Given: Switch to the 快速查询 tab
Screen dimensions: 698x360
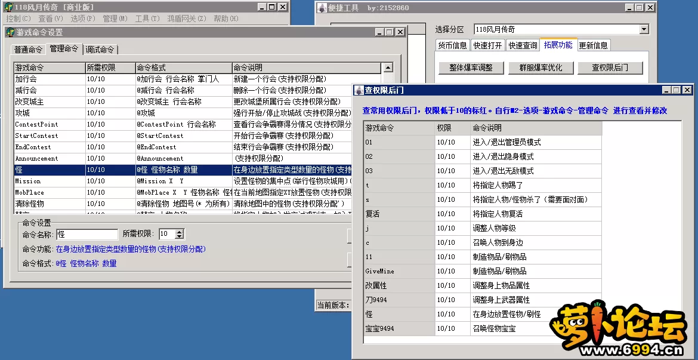Looking at the screenshot, I should click(523, 45).
